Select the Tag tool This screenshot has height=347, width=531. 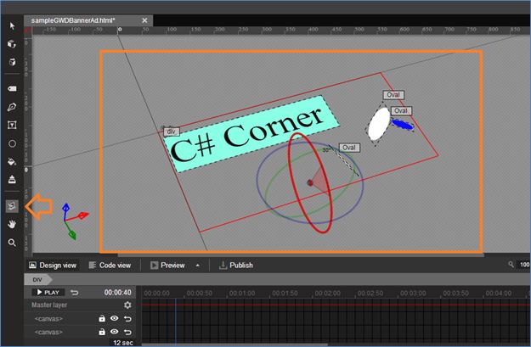(x=12, y=88)
